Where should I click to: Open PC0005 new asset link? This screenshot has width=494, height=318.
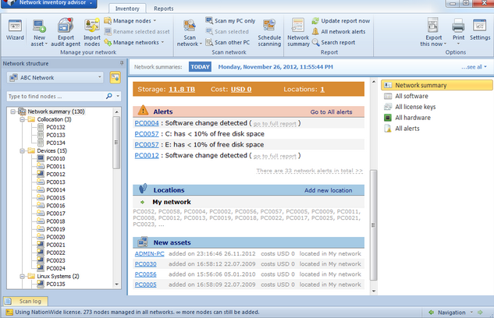tap(146, 284)
